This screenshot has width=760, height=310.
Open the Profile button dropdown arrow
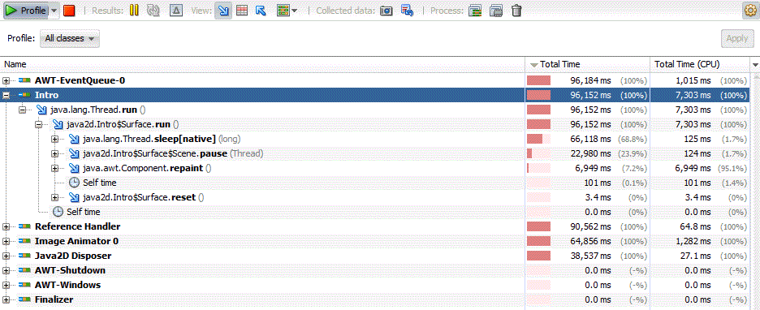coord(54,11)
